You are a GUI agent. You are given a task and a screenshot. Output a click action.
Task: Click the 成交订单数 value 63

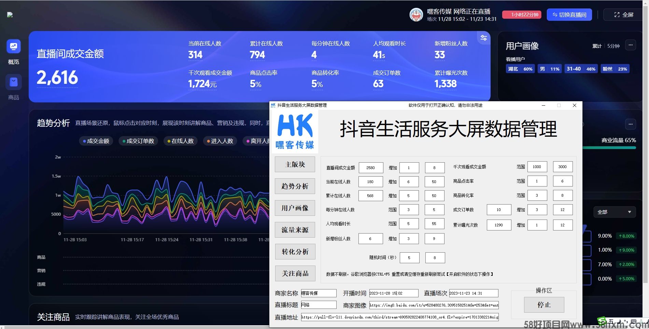(x=378, y=84)
